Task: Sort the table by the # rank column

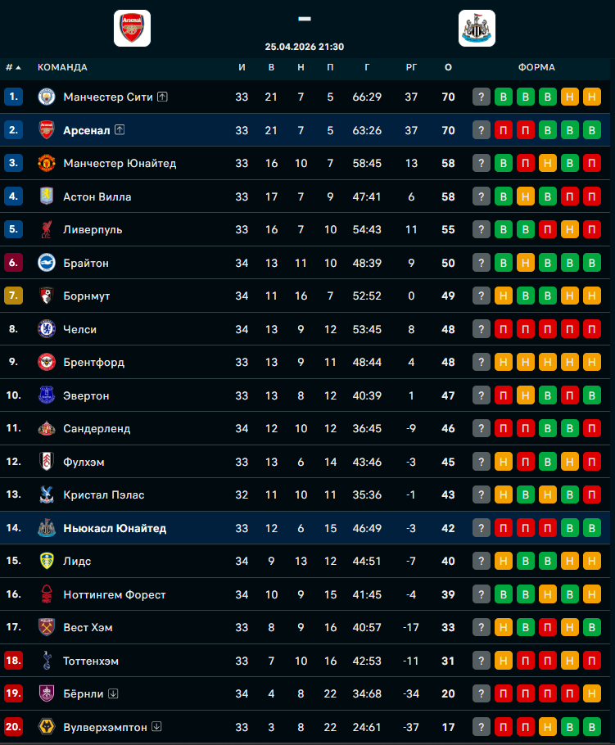Action: click(x=13, y=67)
